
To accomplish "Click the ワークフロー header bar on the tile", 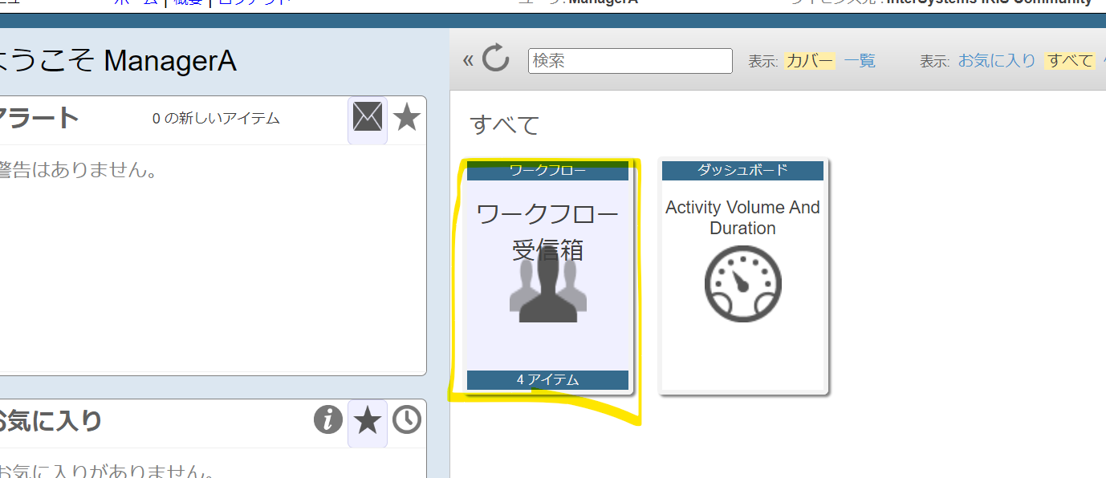I will 548,170.
